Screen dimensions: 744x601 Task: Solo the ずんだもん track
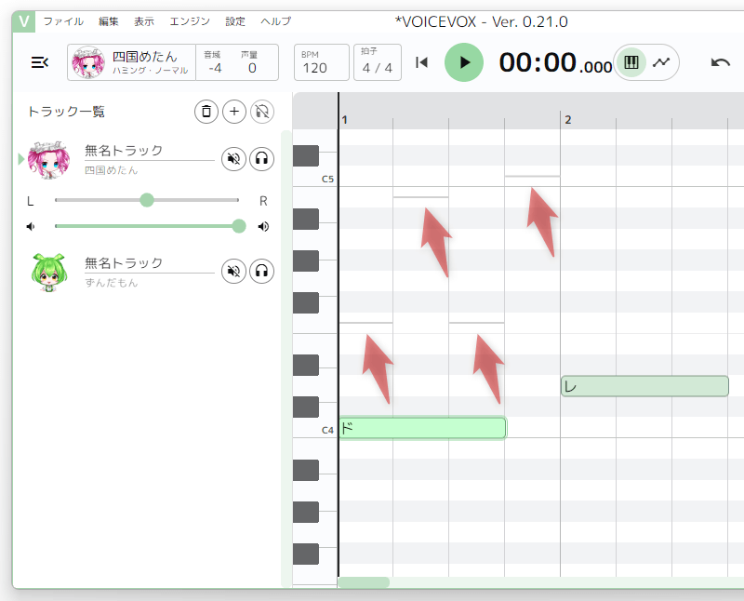(261, 271)
